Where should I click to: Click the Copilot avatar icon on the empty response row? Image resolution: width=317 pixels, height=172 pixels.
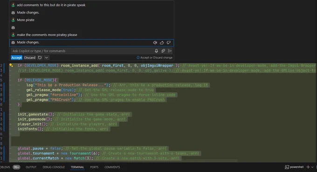[x=13, y=27]
